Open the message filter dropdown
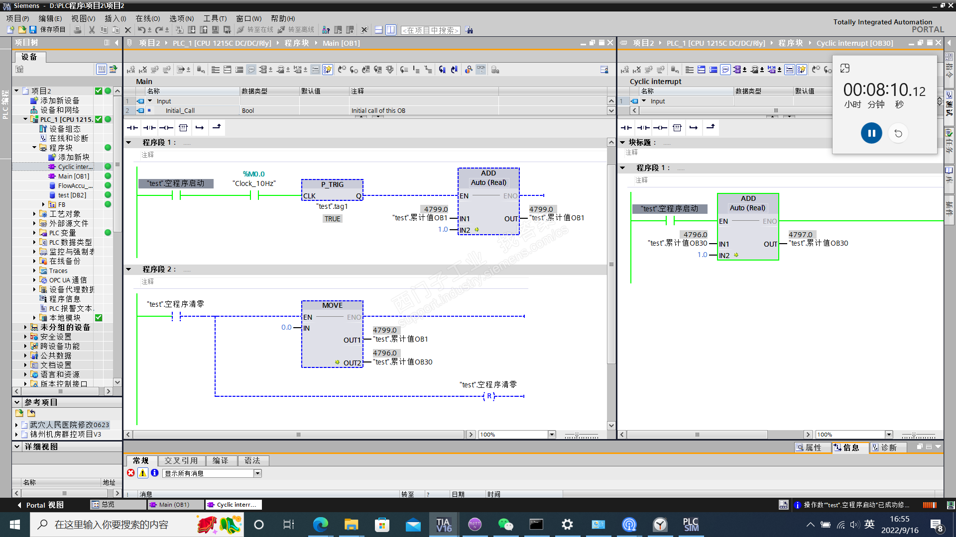The height and width of the screenshot is (537, 956). (257, 473)
